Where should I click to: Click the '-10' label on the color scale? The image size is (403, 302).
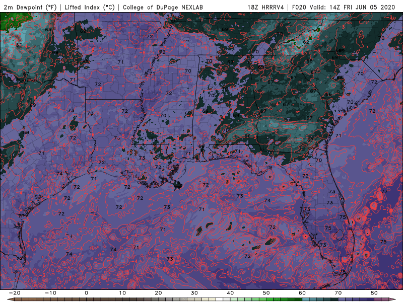(50, 293)
